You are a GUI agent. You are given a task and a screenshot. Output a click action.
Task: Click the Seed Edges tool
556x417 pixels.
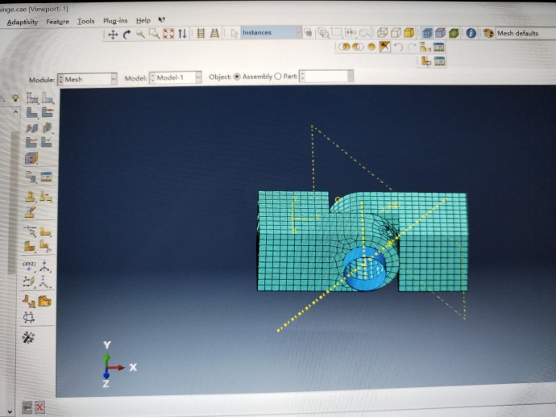coord(48,98)
